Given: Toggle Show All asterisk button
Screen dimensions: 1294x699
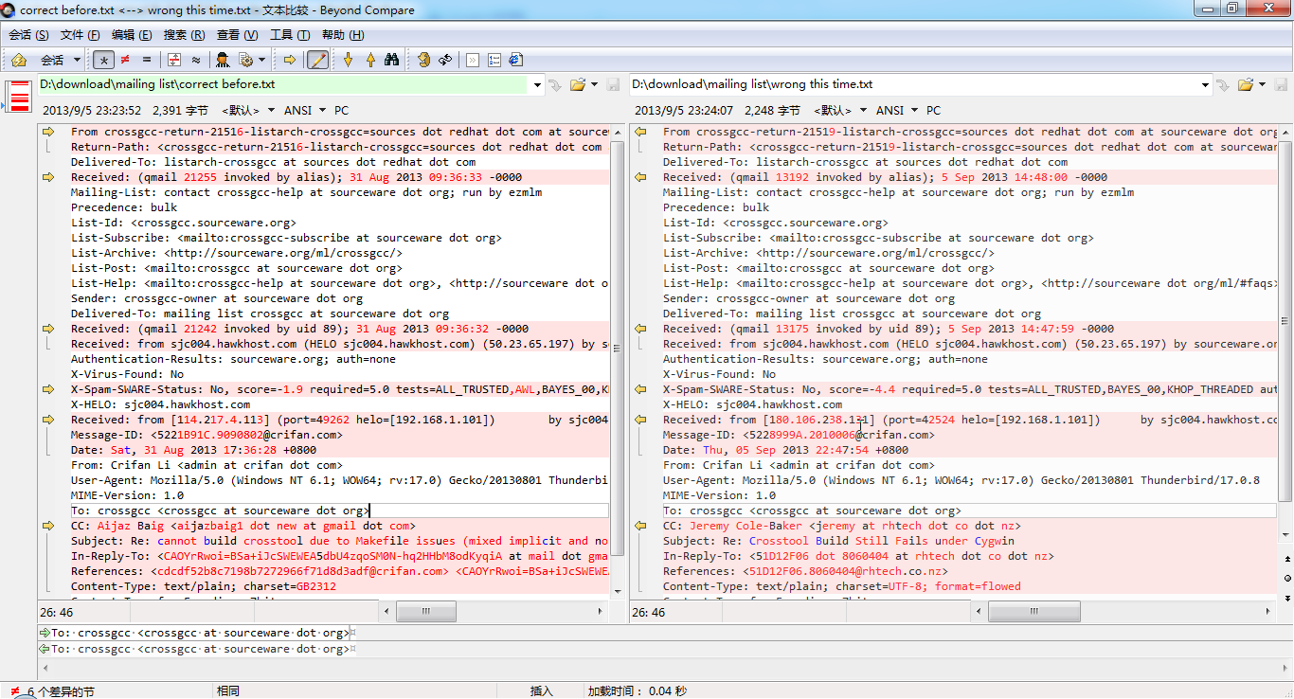Looking at the screenshot, I should [104, 60].
